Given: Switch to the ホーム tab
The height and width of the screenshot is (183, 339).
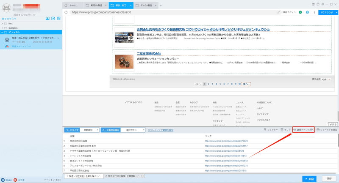Looking at the screenshot, I should coord(73,5).
